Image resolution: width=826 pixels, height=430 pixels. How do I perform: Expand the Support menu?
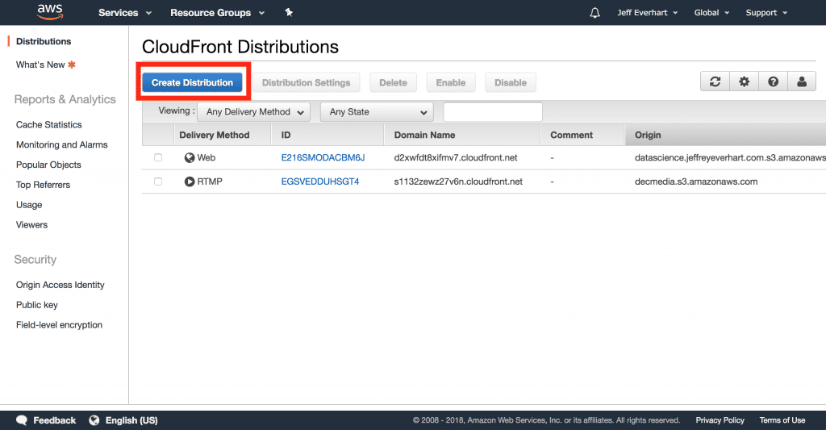click(766, 13)
